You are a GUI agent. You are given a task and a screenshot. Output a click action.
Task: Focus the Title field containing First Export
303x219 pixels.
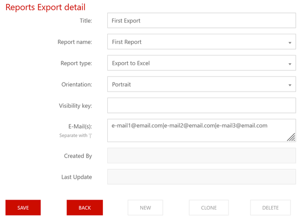202,21
